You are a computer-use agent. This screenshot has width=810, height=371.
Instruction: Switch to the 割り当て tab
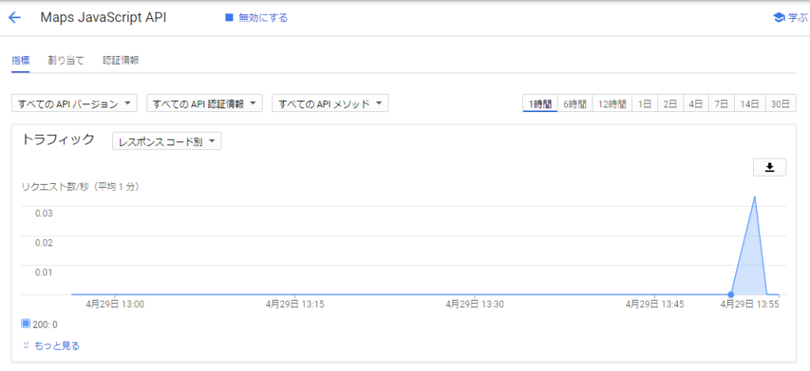(66, 60)
